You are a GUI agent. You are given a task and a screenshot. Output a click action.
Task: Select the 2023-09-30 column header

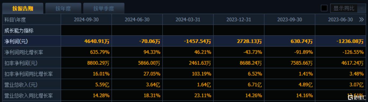[x=290, y=20]
